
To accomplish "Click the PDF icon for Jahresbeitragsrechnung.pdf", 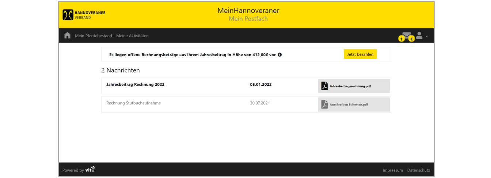I will click(324, 86).
